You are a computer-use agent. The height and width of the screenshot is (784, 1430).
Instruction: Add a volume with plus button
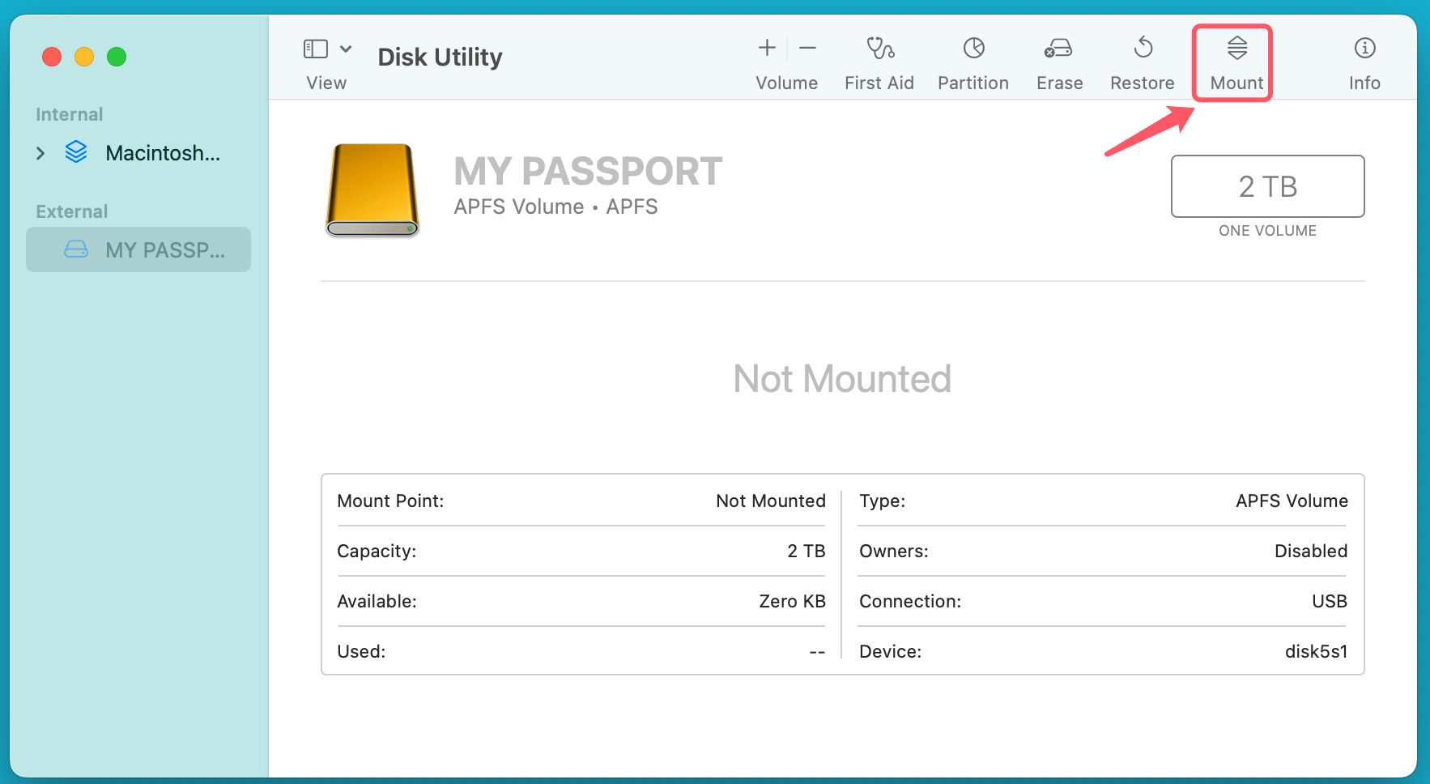pyautogui.click(x=767, y=49)
